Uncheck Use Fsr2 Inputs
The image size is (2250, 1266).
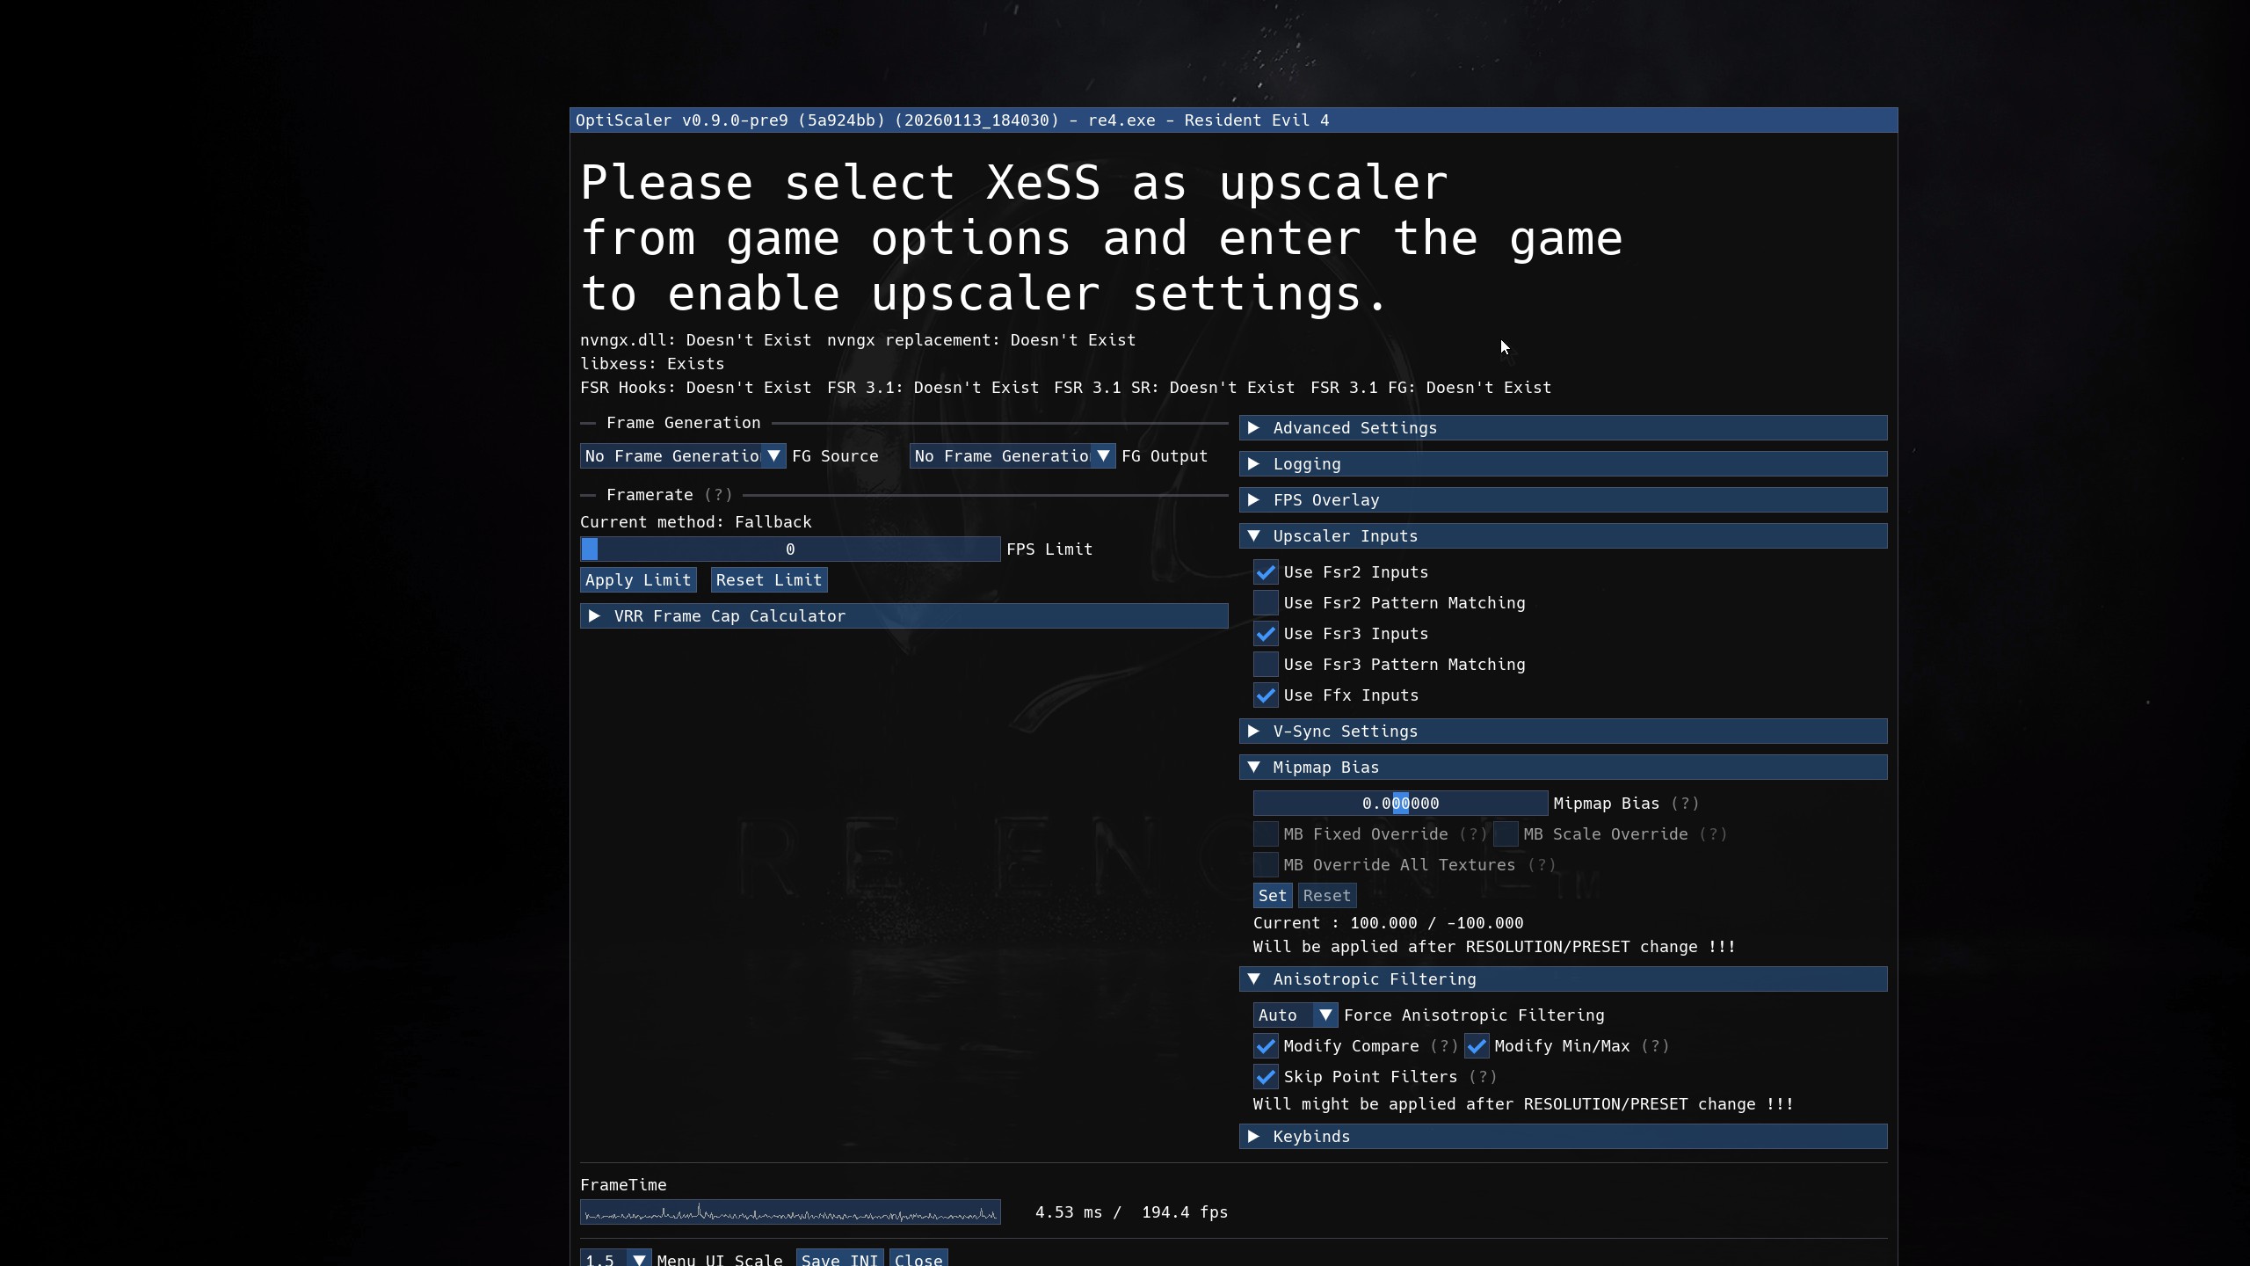click(1266, 572)
